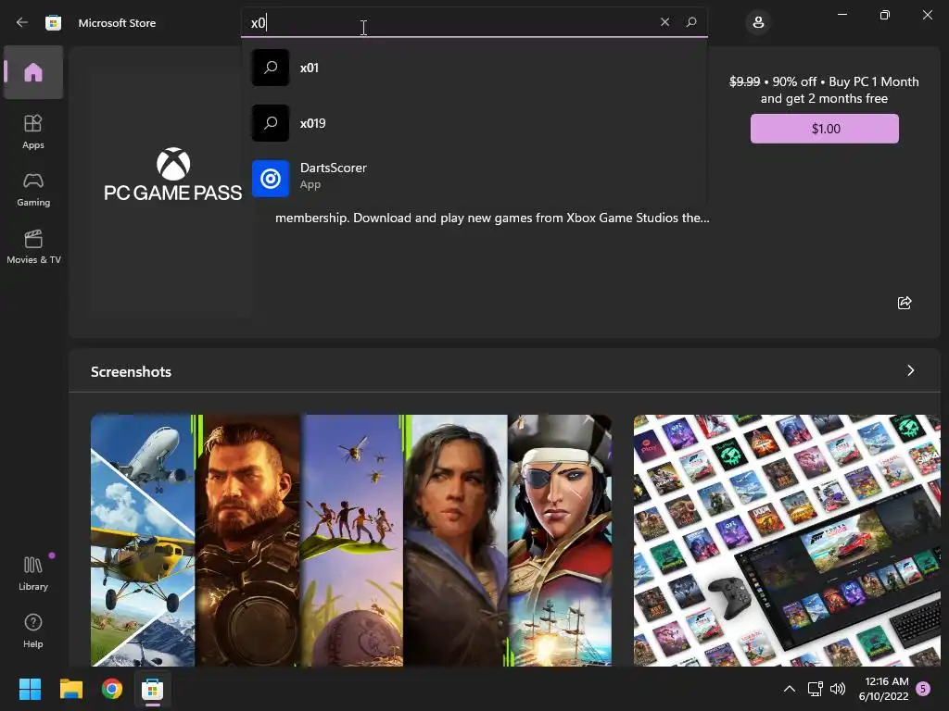The height and width of the screenshot is (711, 949).
Task: Run search with magnifier icon
Action: [691, 22]
